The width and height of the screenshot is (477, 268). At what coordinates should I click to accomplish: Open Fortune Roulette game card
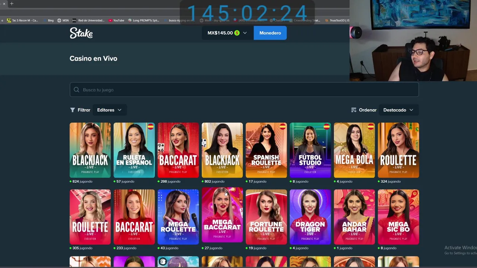(266, 217)
